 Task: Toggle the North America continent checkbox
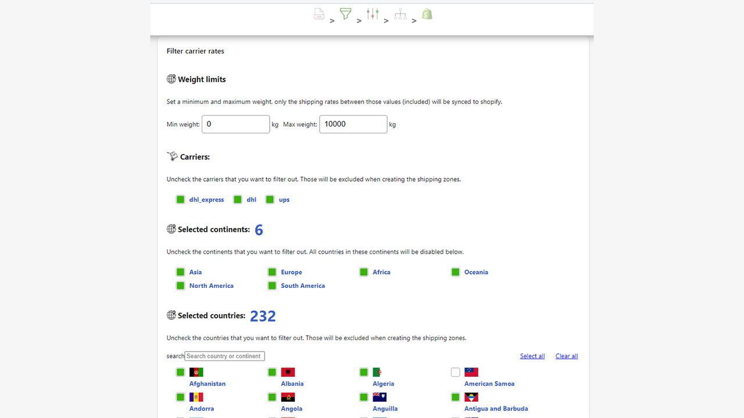coord(181,286)
